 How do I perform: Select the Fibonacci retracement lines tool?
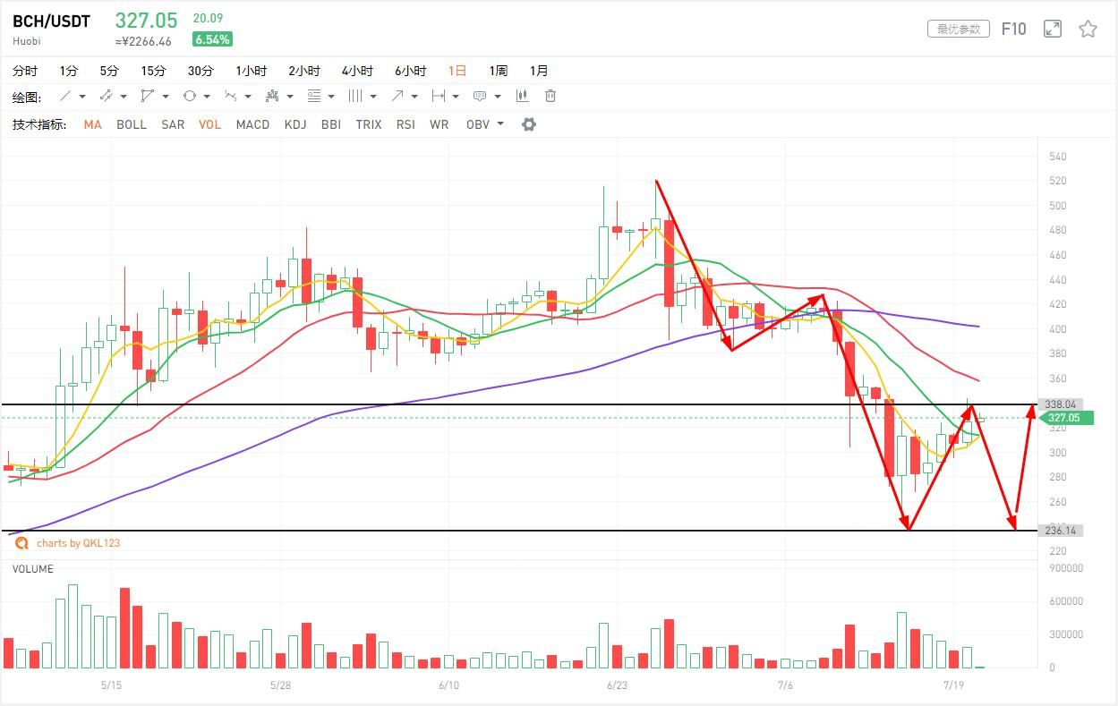coord(314,96)
